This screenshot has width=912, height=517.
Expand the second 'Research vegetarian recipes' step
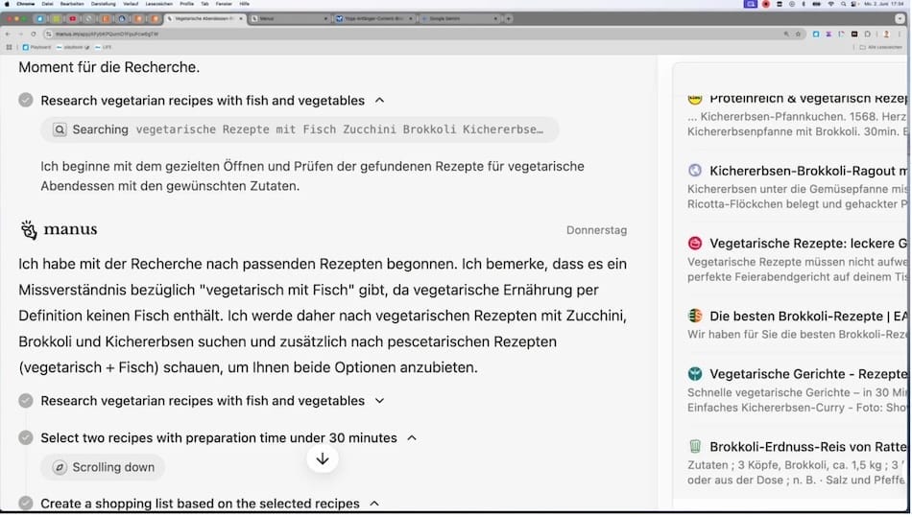click(x=379, y=401)
